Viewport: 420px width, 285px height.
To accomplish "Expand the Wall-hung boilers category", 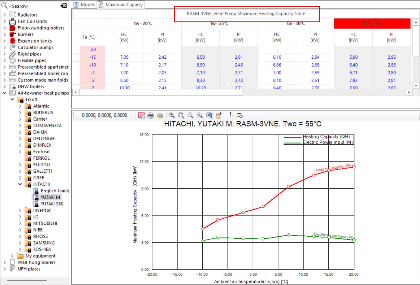I will click(4, 262).
